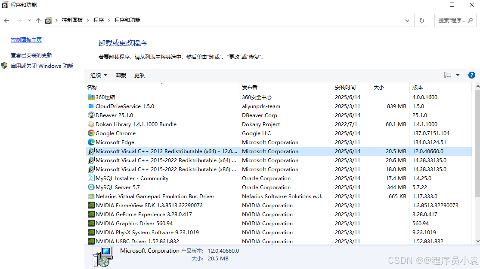Image resolution: width=480 pixels, height=269 pixels.
Task: Click the 360压缩 program icon
Action: click(x=91, y=97)
